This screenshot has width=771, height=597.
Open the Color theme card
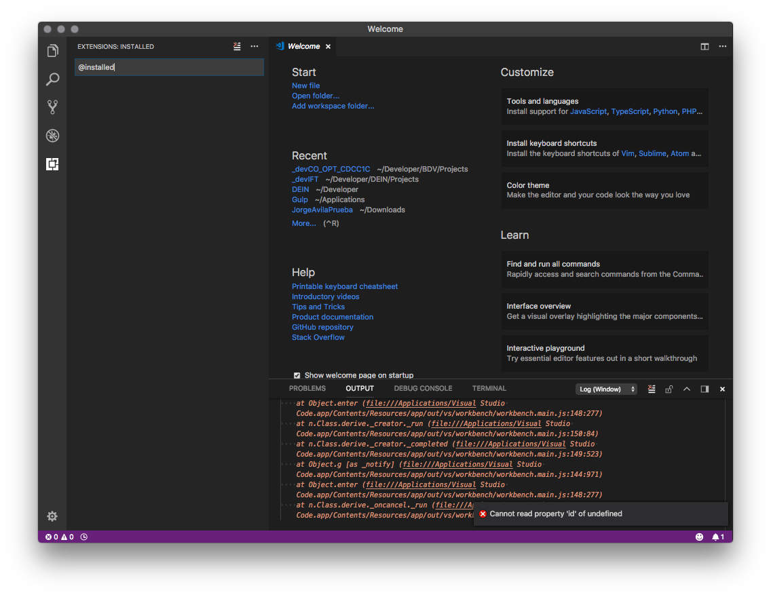605,190
